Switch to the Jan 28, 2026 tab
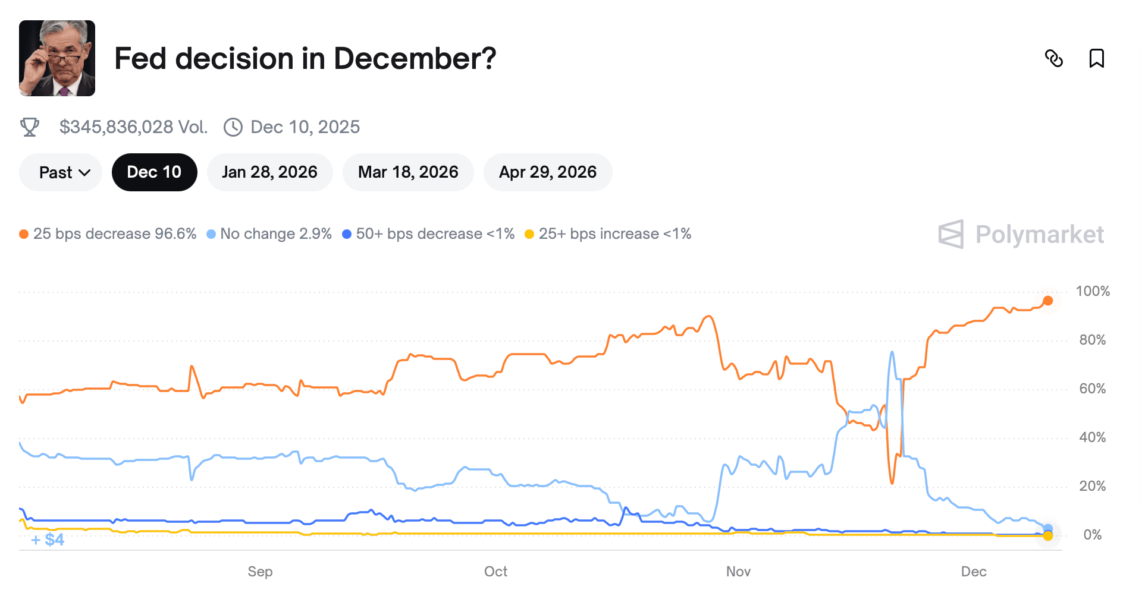The image size is (1142, 593). pos(269,172)
